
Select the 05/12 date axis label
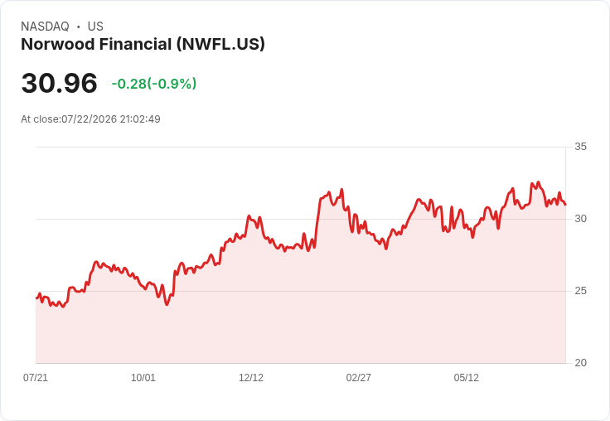[x=467, y=378]
